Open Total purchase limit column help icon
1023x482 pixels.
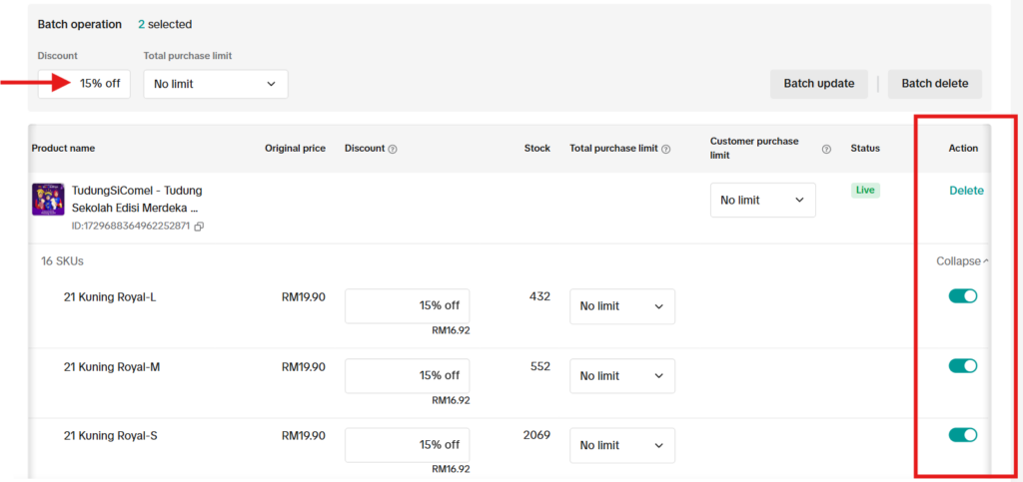pos(665,149)
